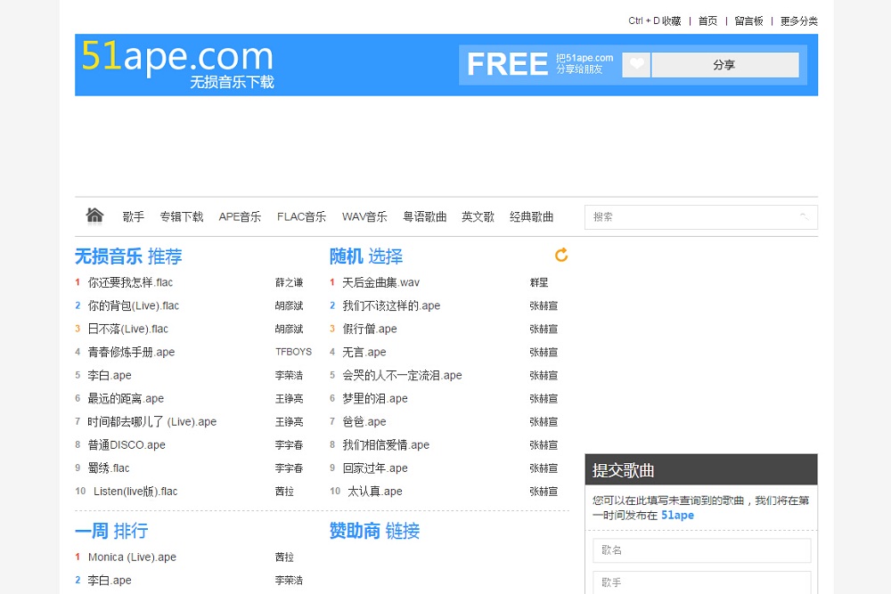Open 梦里的泪.ape song

pos(375,399)
